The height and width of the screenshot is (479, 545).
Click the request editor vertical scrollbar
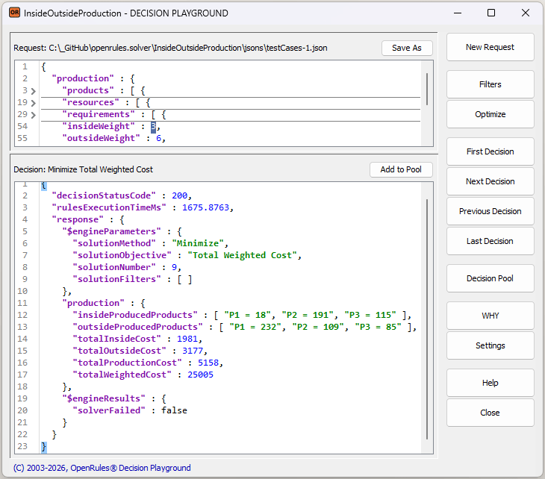(x=427, y=89)
